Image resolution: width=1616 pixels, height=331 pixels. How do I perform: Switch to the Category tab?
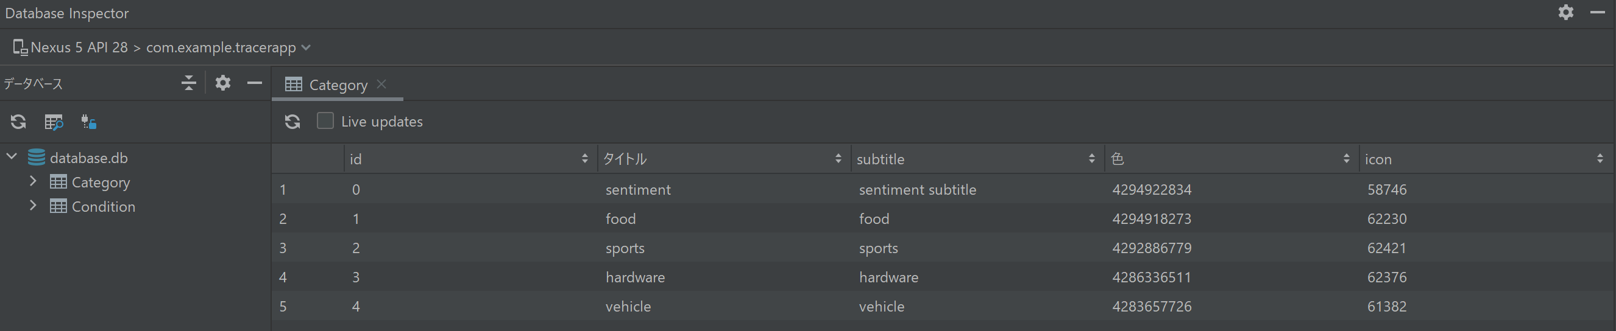click(x=338, y=85)
